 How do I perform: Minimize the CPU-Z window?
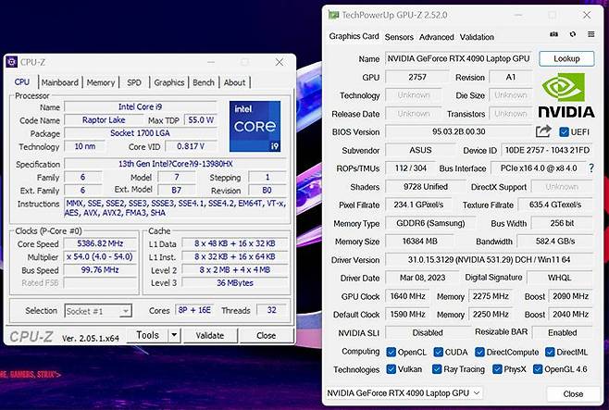point(211,62)
